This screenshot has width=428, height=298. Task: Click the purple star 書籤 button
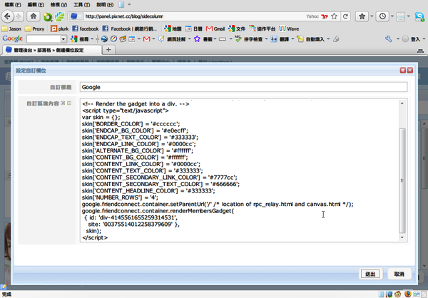click(203, 39)
